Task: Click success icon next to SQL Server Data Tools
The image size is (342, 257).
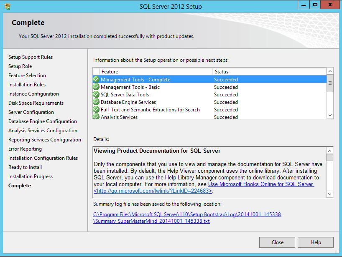Action: pos(96,95)
